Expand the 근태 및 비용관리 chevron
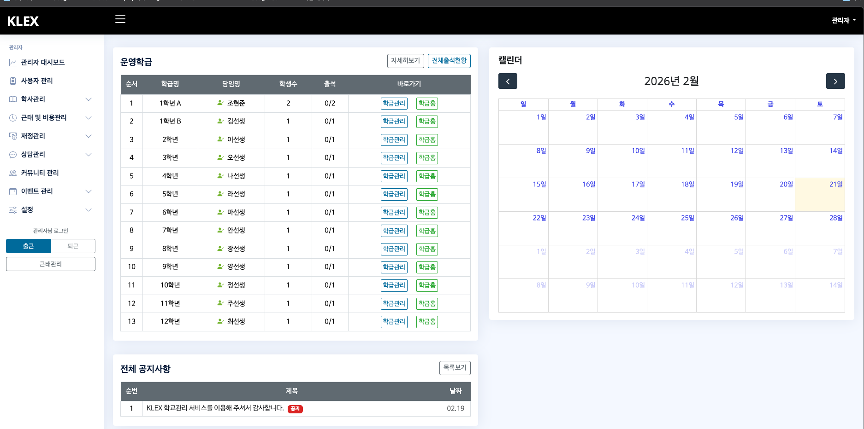The image size is (864, 429). [88, 118]
